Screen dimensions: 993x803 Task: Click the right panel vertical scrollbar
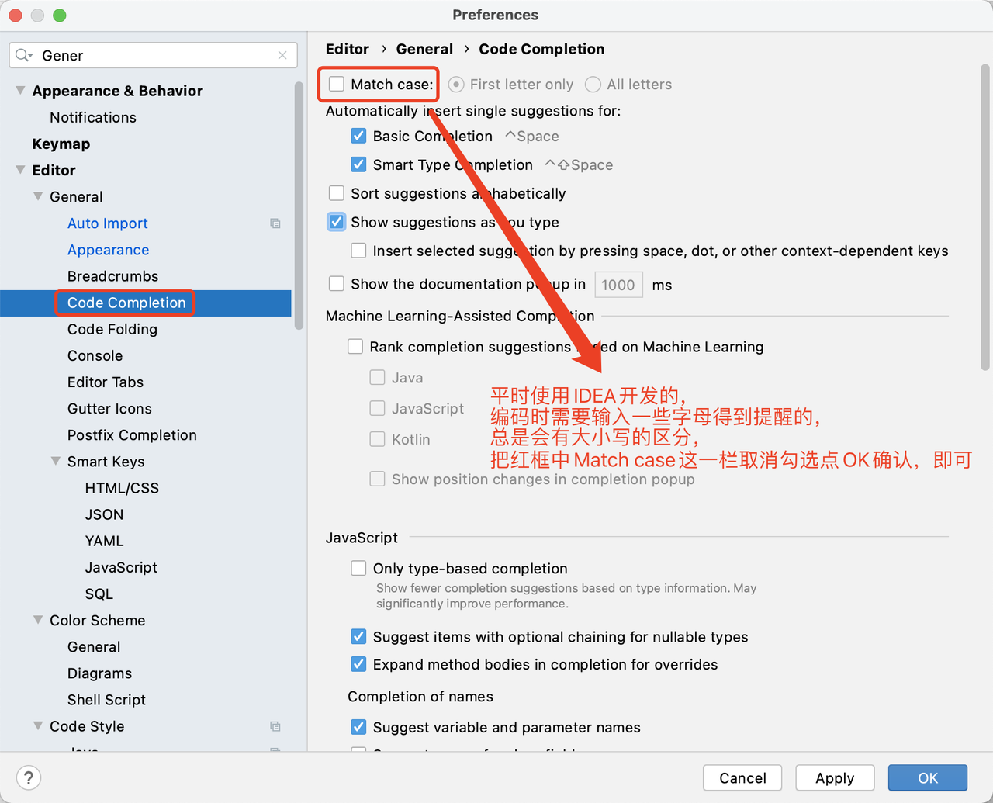(x=985, y=217)
